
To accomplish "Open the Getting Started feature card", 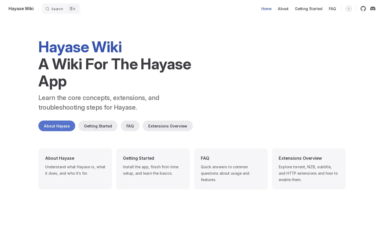I will (153, 169).
